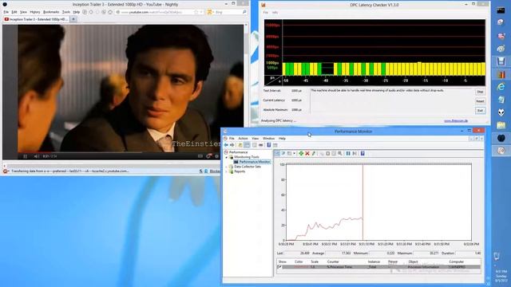Open the DPC Latency Checker website link
511x287 pixels.
coord(456,120)
